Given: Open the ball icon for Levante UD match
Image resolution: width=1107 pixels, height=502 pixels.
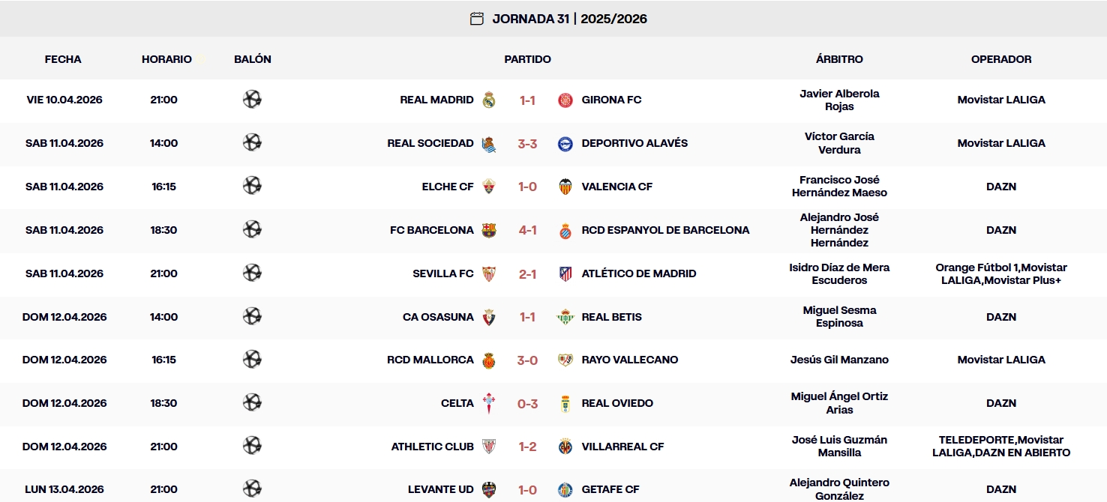Looking at the screenshot, I should (x=252, y=489).
